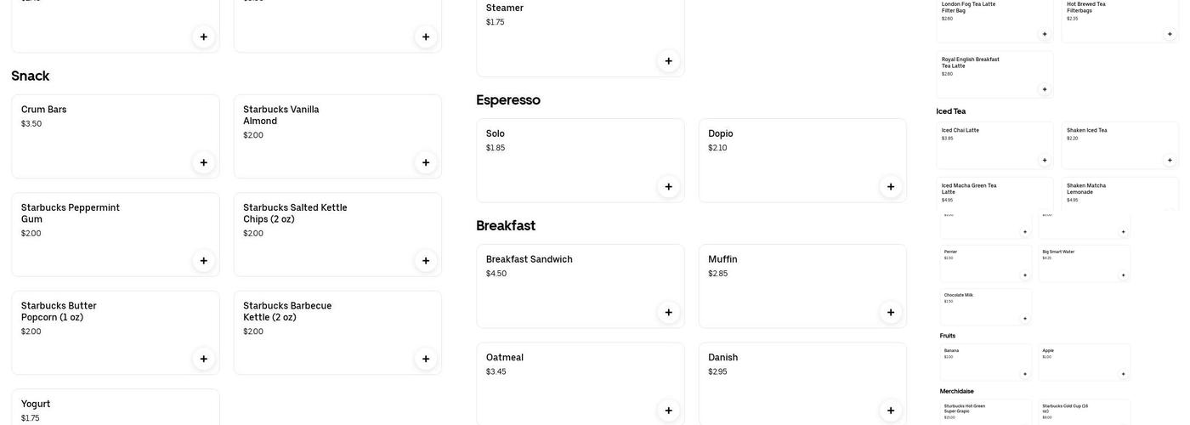This screenshot has width=1190, height=425.
Task: Add a Banana from the Fruits section
Action: click(1024, 374)
